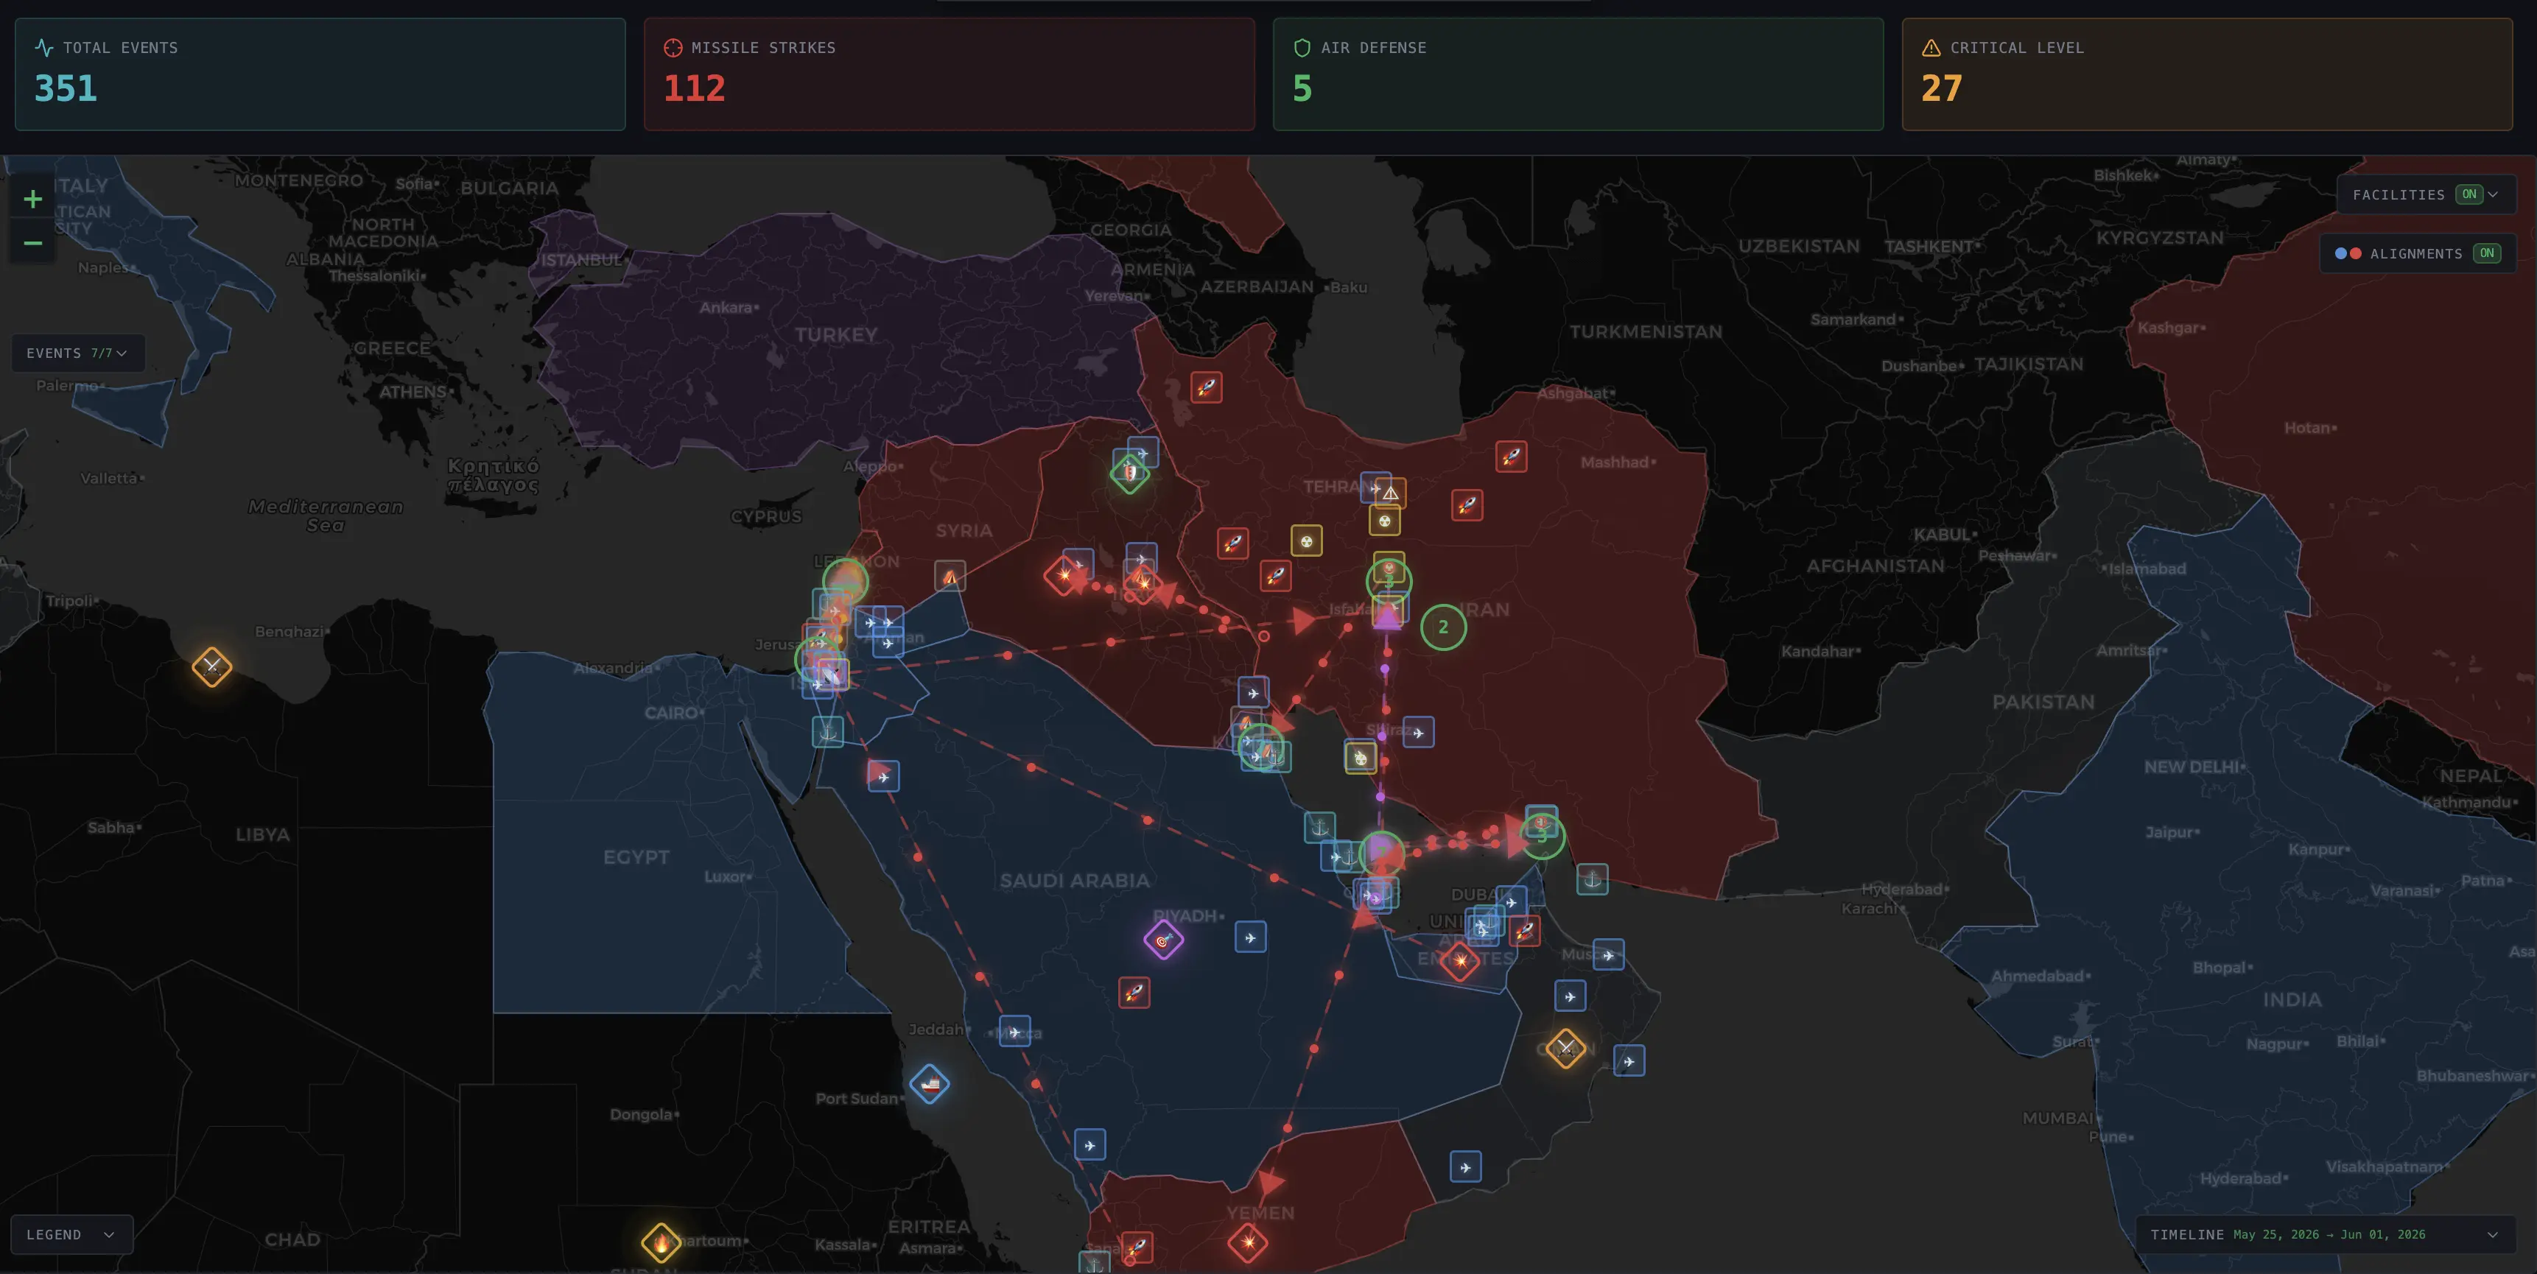Screen dimensions: 2537x1274
Task: Click the airplane marker east of Riyadh
Action: click(1251, 937)
